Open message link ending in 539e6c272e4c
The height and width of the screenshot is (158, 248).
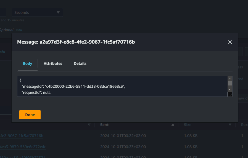point(23,147)
